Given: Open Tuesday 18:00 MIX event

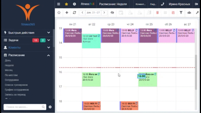Looking at the screenshot, I should (91, 106).
